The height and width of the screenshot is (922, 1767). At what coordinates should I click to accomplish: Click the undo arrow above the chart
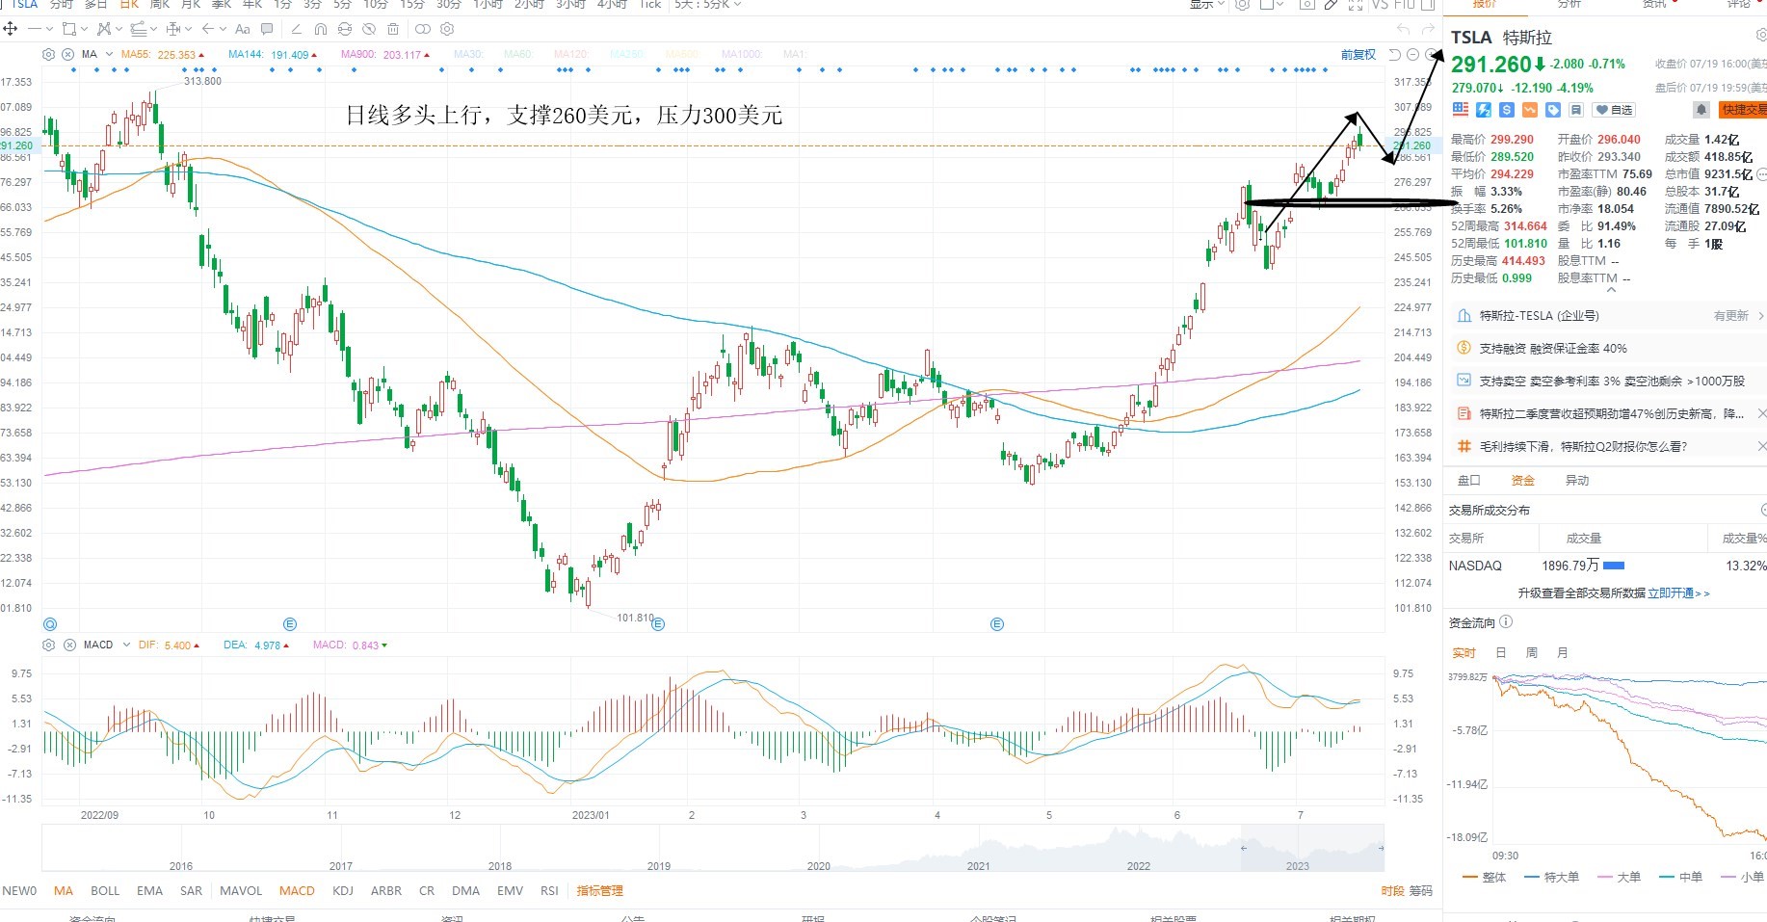click(x=1403, y=30)
